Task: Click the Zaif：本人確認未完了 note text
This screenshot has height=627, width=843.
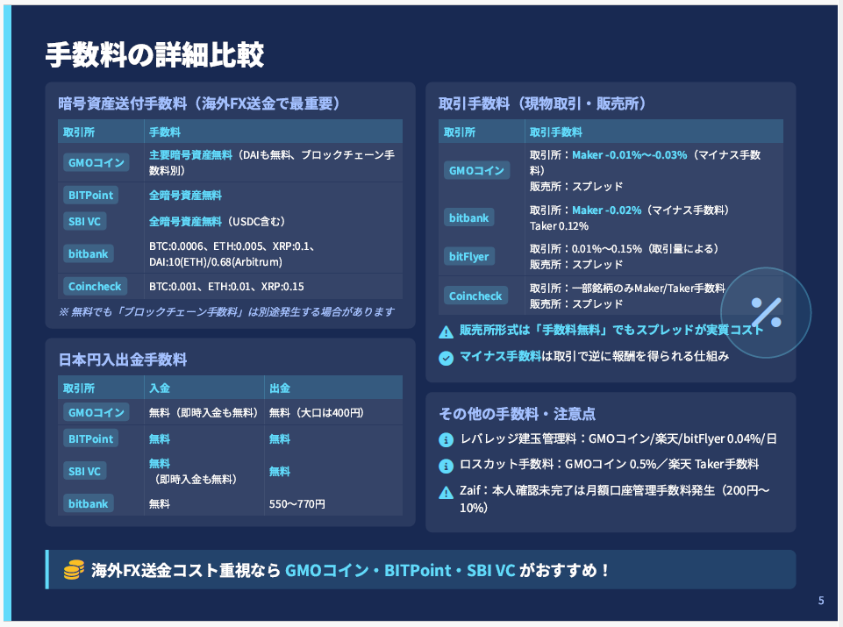Action: point(615,499)
